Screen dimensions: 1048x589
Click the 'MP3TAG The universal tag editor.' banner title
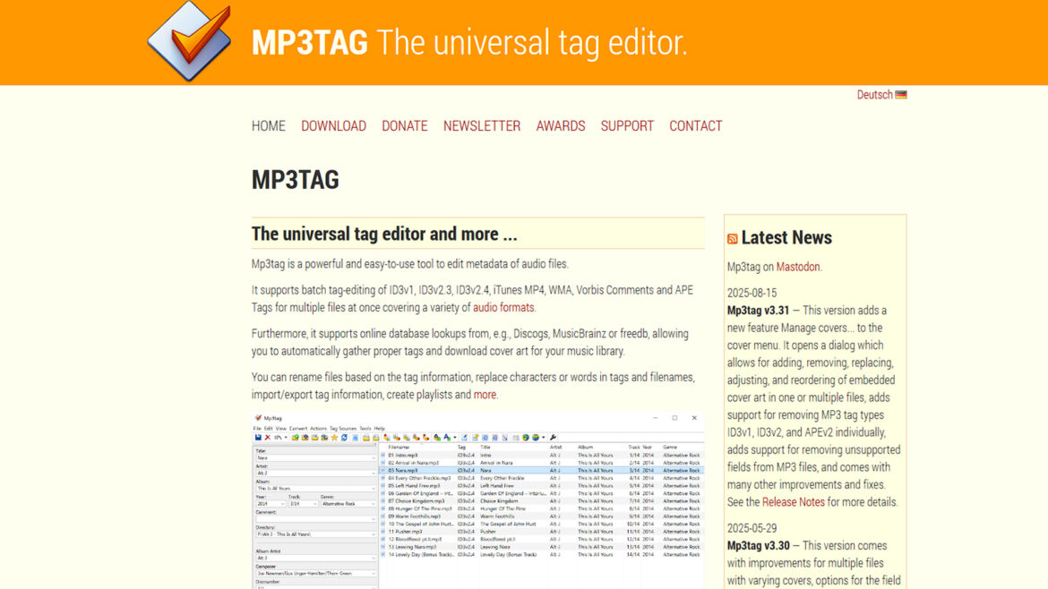tap(469, 42)
